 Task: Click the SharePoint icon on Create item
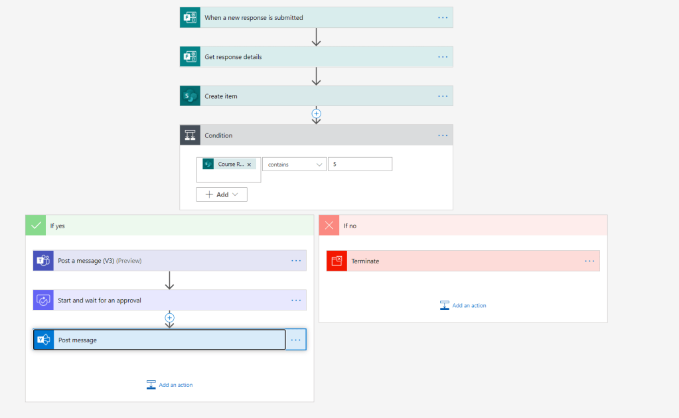point(190,96)
